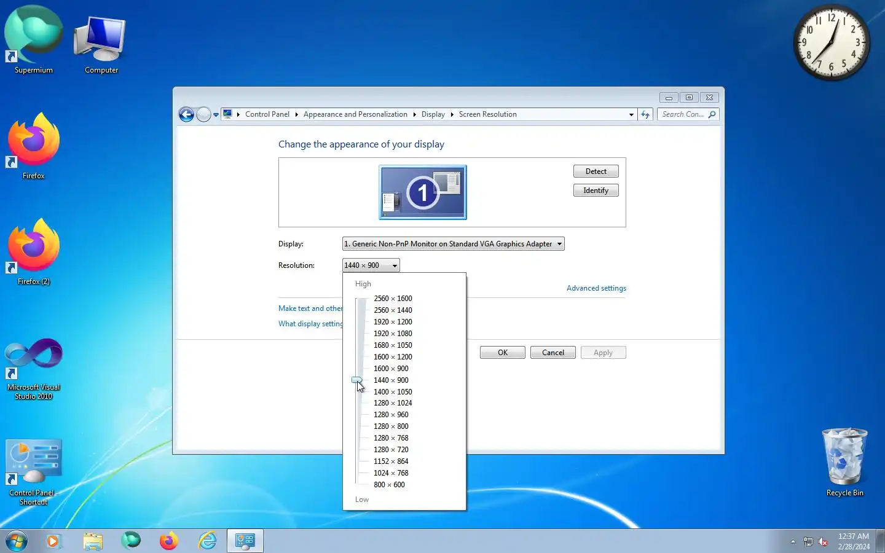Select the monitor 1 preview thumbnail
Image resolution: width=885 pixels, height=553 pixels.
tap(423, 192)
